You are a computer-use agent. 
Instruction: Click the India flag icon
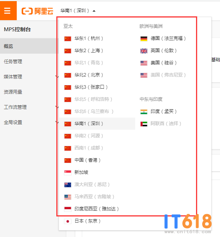tap(144, 112)
